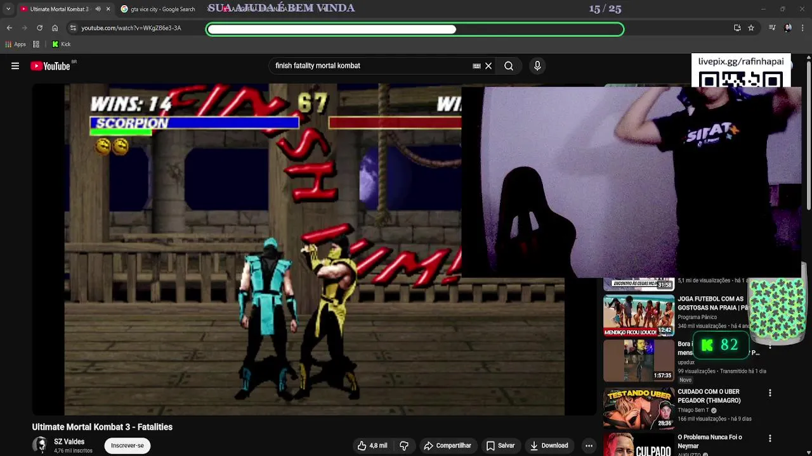The width and height of the screenshot is (812, 456).
Task: Open CUIDADO COM O UBER PEGADOR title
Action: coord(709,396)
